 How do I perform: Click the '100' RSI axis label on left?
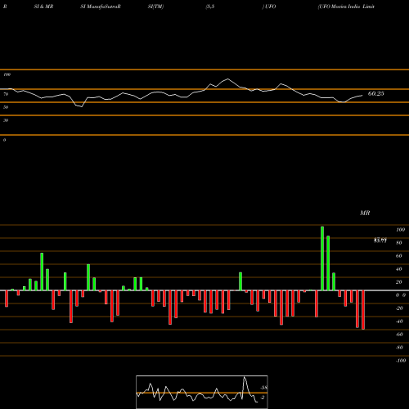7,74
